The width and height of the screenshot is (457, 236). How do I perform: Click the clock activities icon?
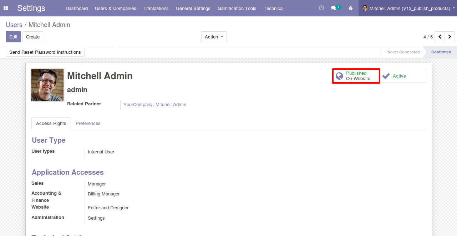(321, 8)
